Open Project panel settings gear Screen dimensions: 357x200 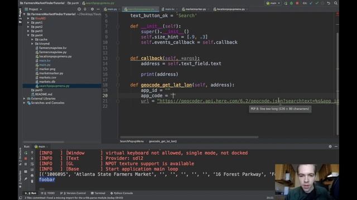tap(92, 9)
